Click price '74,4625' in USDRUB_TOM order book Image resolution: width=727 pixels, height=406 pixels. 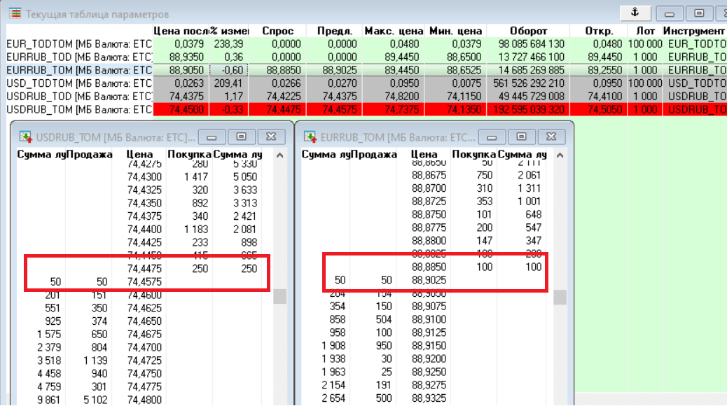[x=145, y=308]
